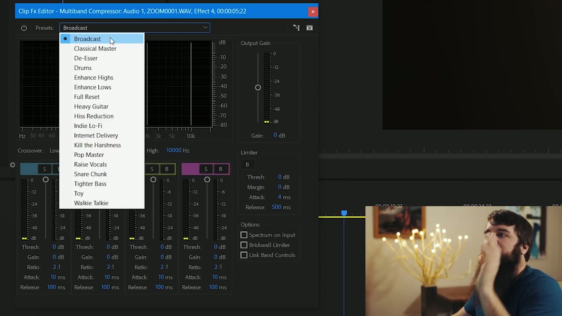
Task: Choose the Enhance Highs preset
Action: coord(102,78)
